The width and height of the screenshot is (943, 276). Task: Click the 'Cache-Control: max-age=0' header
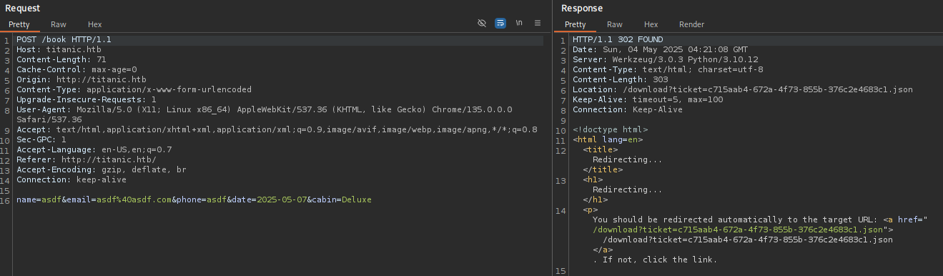76,69
